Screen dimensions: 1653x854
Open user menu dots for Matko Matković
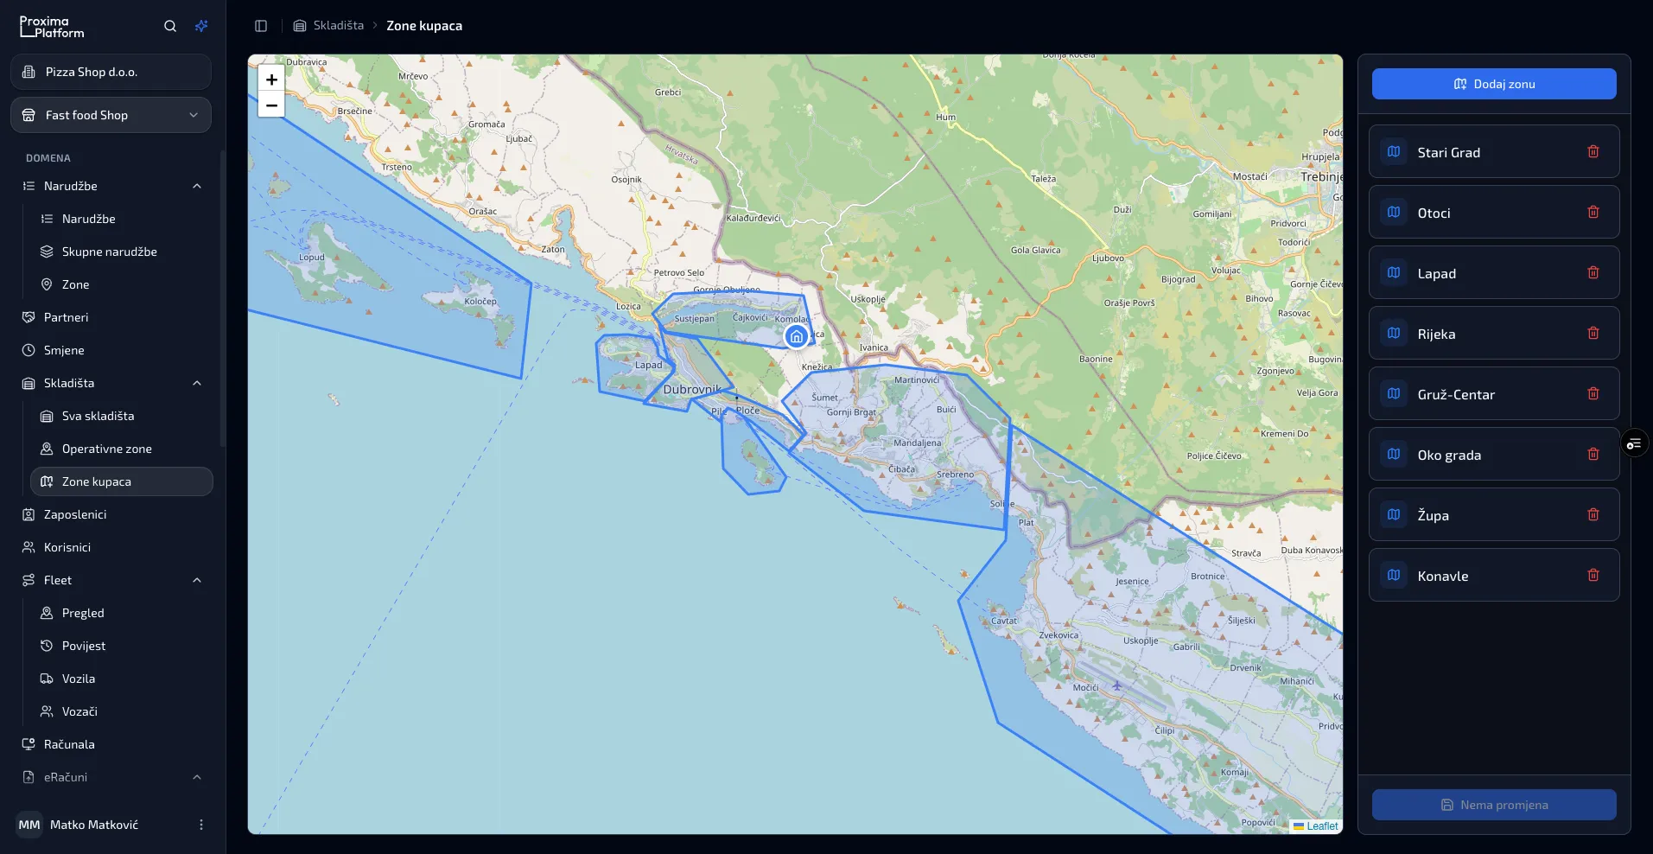click(x=201, y=825)
